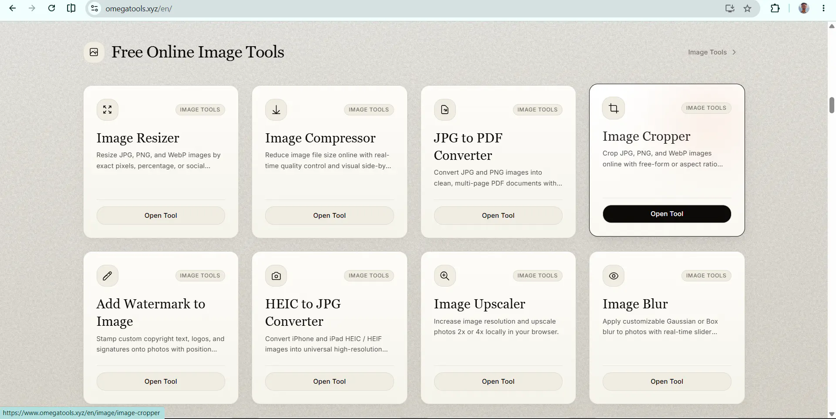Click IMAGE TOOLS tag on Image Blur card
The height and width of the screenshot is (419, 836).
(x=706, y=276)
